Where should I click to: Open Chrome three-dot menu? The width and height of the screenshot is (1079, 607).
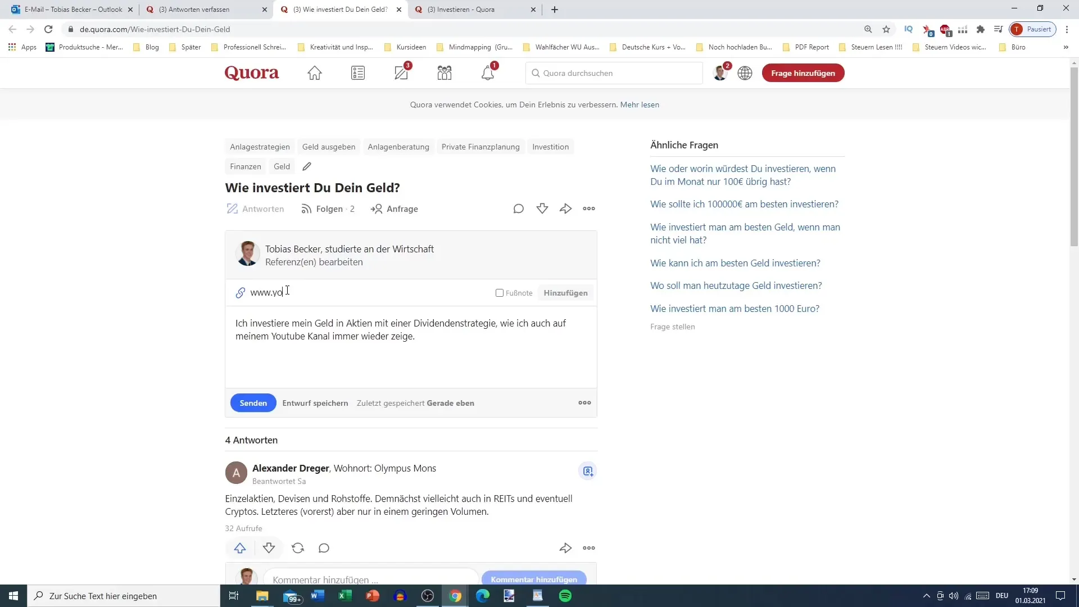pyautogui.click(x=1067, y=29)
